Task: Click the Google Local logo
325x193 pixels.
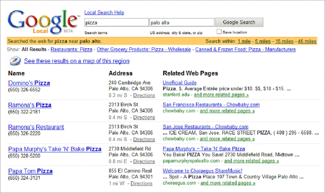Action: (x=42, y=22)
